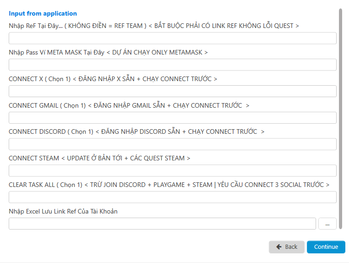
Task: Select the CONNECT X input box
Action: 172,91
